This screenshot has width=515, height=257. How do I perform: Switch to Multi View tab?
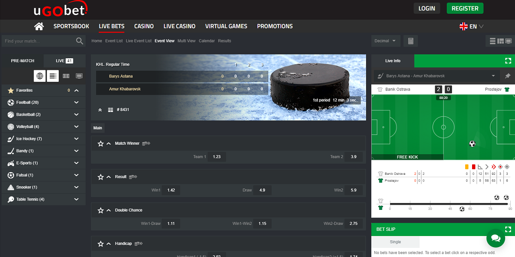click(x=186, y=41)
